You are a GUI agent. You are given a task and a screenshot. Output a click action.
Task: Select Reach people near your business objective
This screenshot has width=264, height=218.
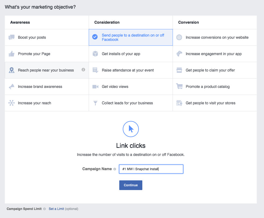click(x=47, y=70)
